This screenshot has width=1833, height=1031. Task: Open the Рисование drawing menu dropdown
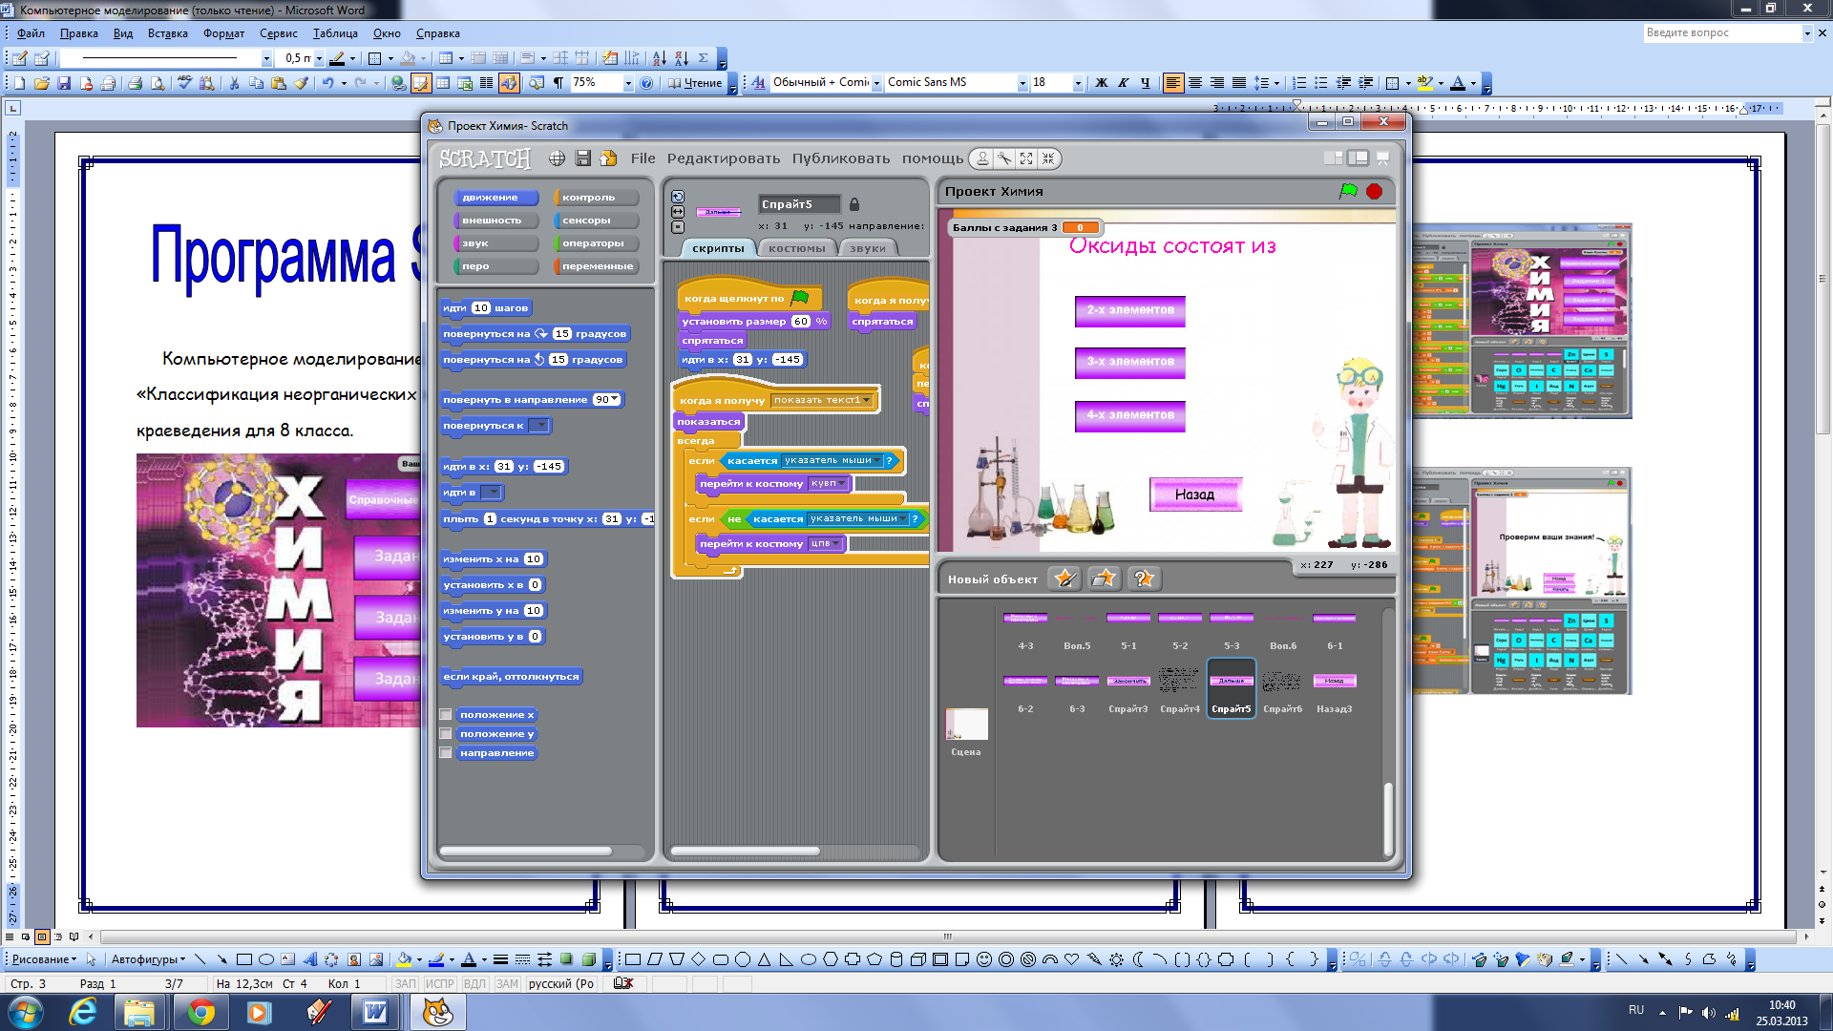(44, 959)
